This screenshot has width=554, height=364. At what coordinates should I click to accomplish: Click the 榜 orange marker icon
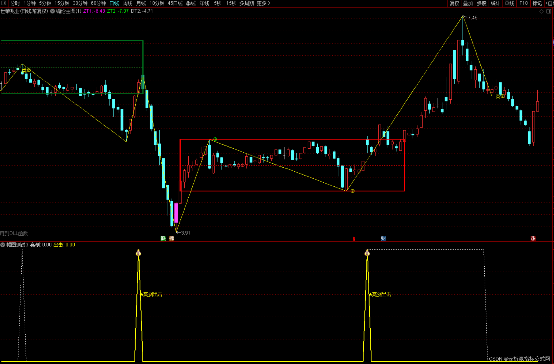pyautogui.click(x=171, y=238)
